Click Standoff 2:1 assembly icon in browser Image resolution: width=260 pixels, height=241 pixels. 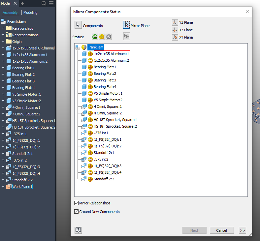coord(9,153)
